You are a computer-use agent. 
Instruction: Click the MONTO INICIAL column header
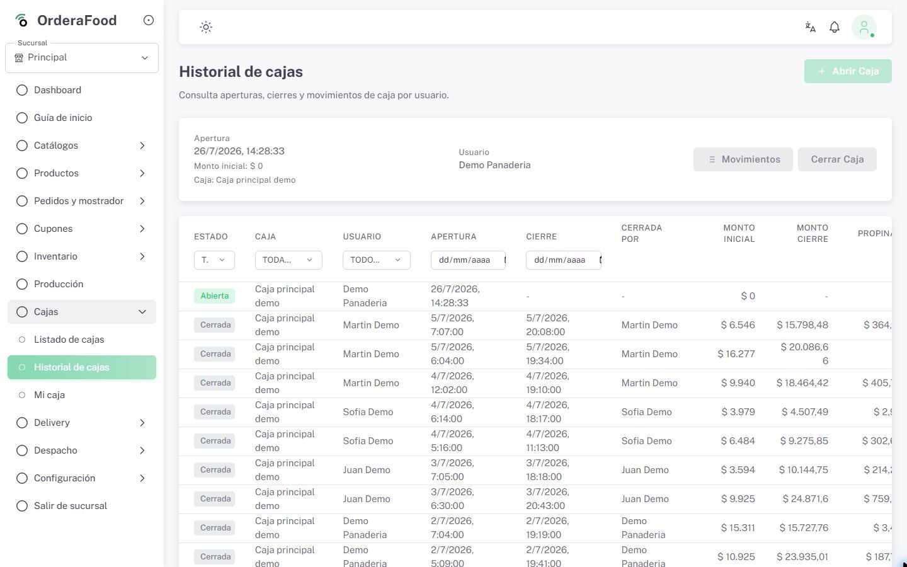[739, 233]
